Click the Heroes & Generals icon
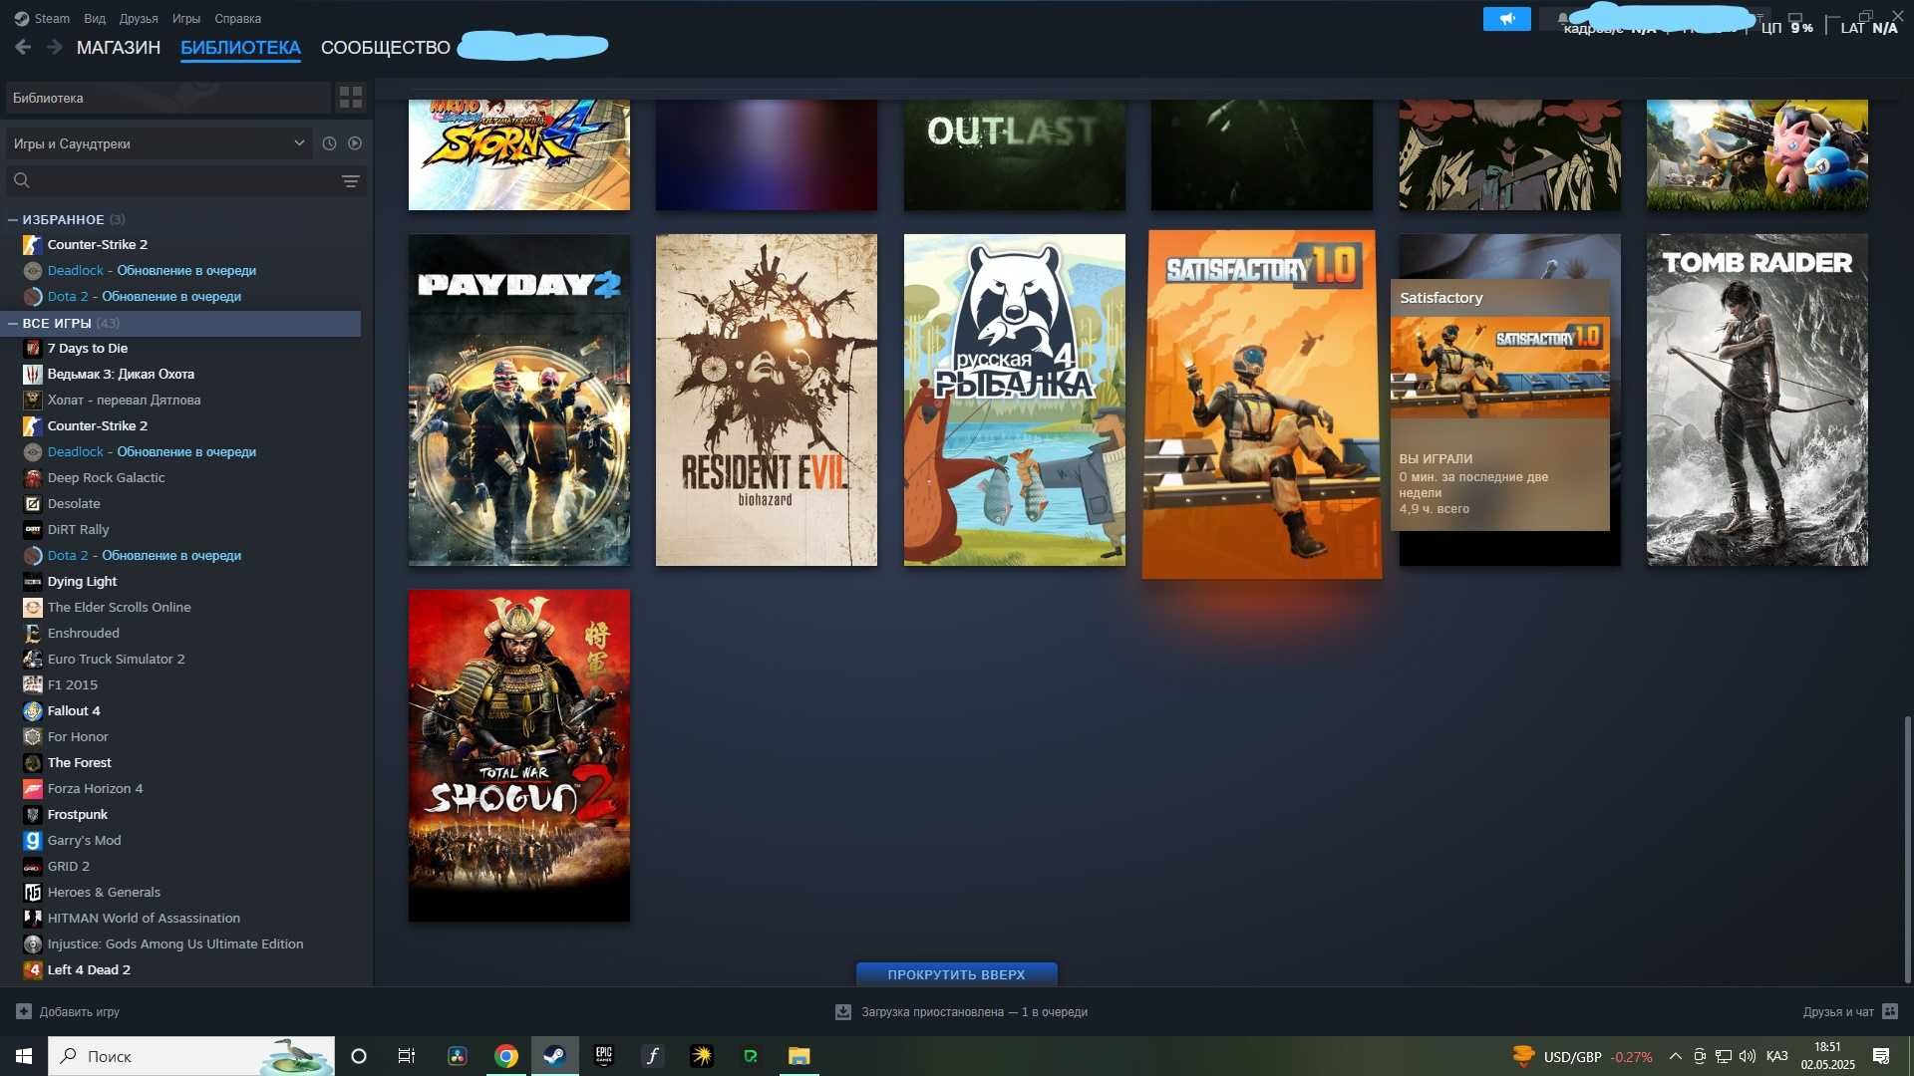The height and width of the screenshot is (1076, 1914). 33,892
